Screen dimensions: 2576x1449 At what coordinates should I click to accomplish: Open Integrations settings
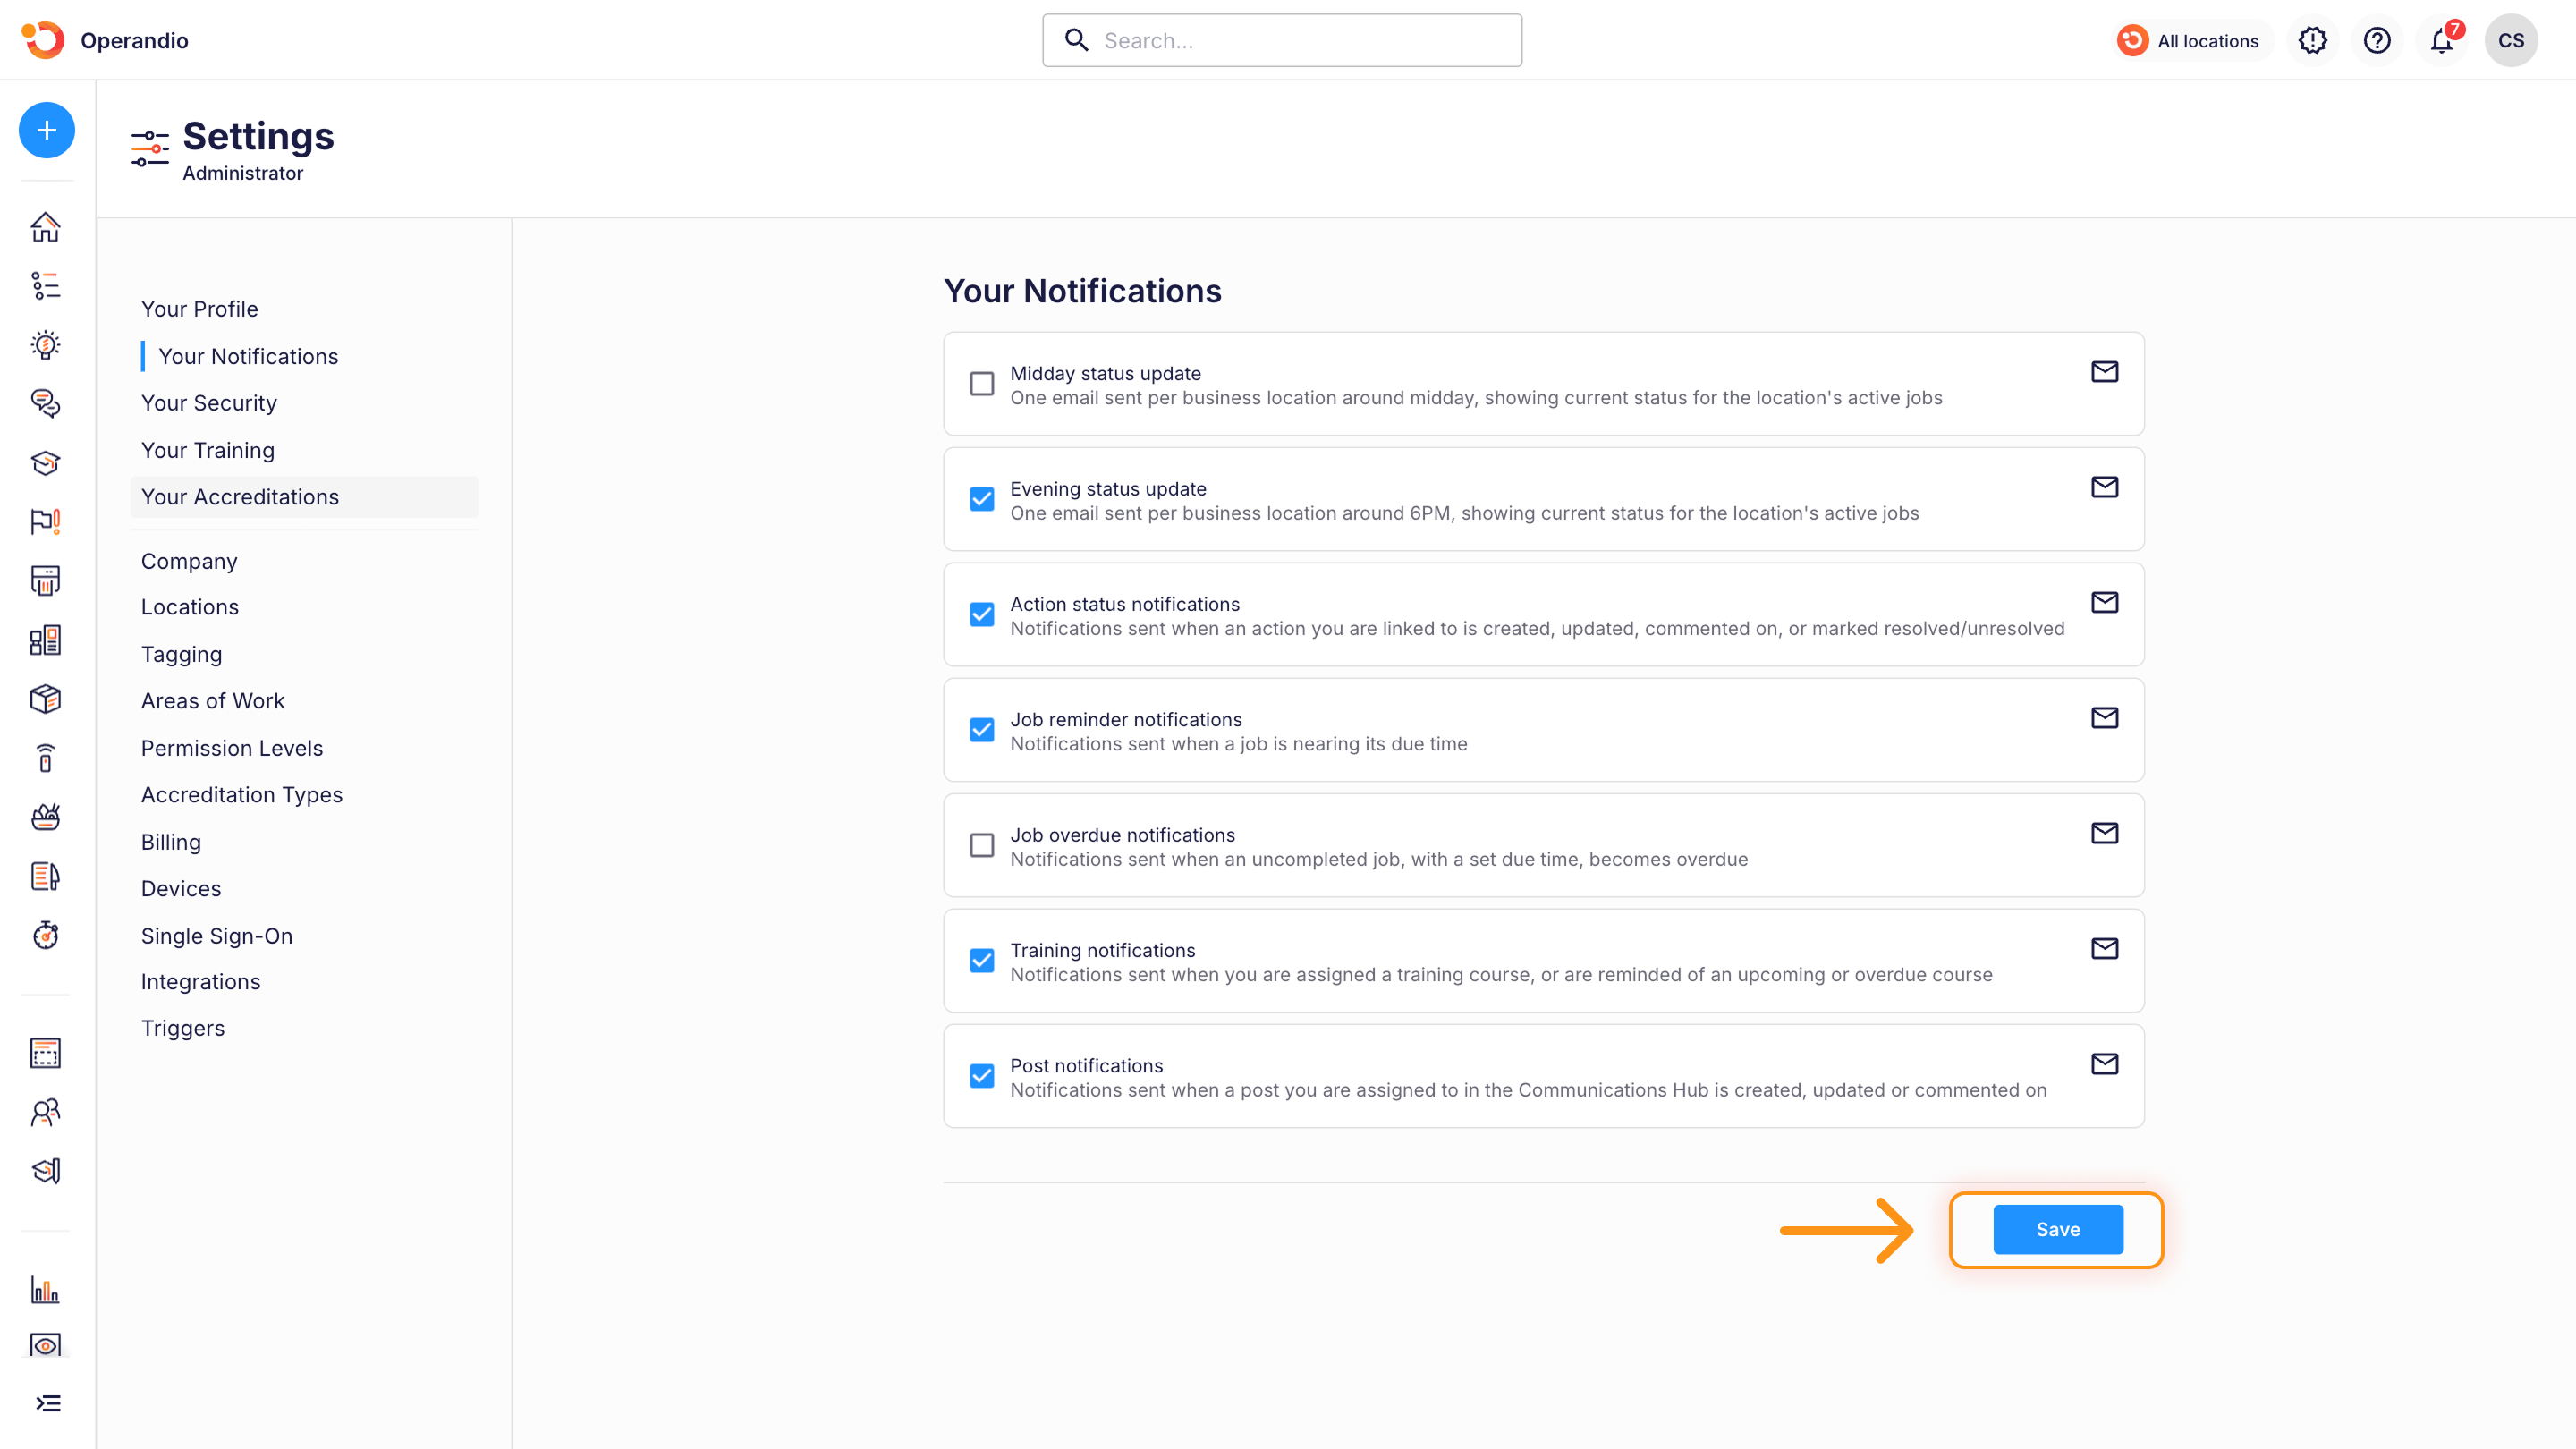201,982
